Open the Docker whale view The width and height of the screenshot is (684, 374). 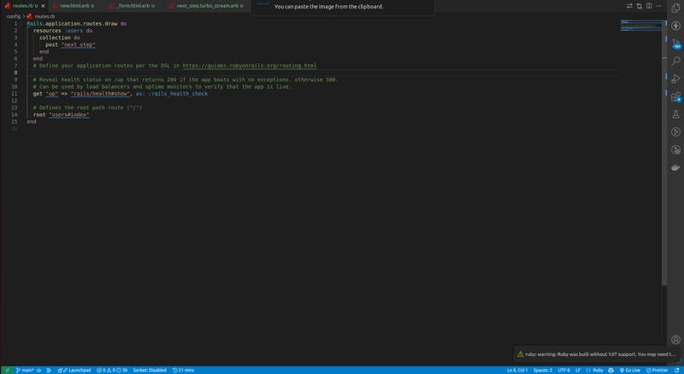675,167
